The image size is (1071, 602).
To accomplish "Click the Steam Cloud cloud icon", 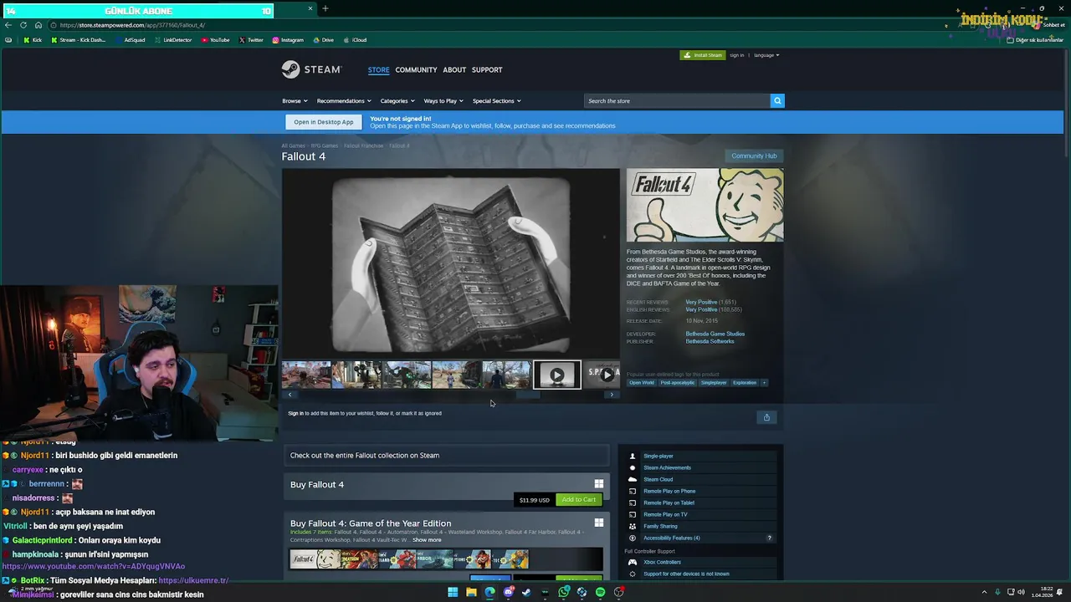I will pos(633,479).
